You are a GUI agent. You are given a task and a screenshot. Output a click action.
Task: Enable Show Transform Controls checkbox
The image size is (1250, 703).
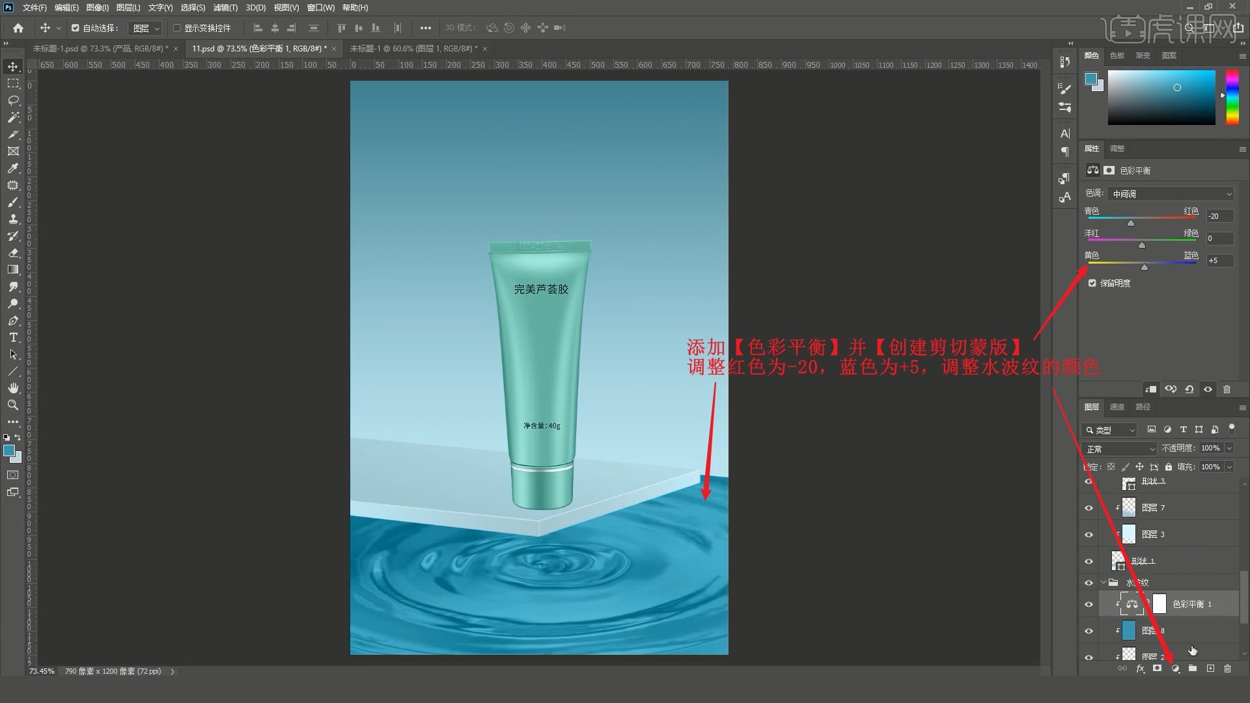[x=176, y=28]
